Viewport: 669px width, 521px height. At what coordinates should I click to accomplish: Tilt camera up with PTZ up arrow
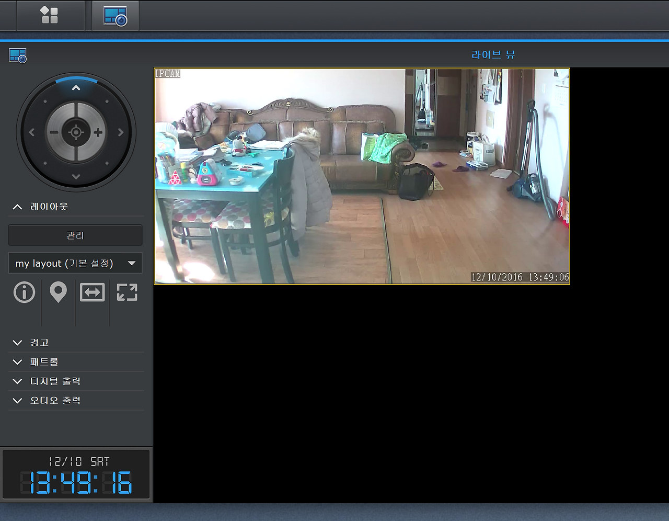76,88
